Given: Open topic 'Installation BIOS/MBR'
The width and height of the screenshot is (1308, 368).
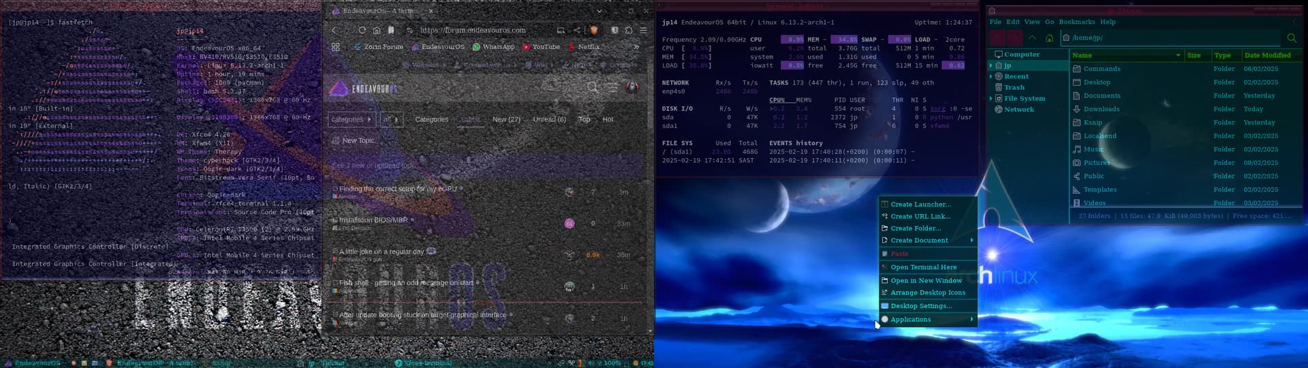Looking at the screenshot, I should pyautogui.click(x=373, y=220).
